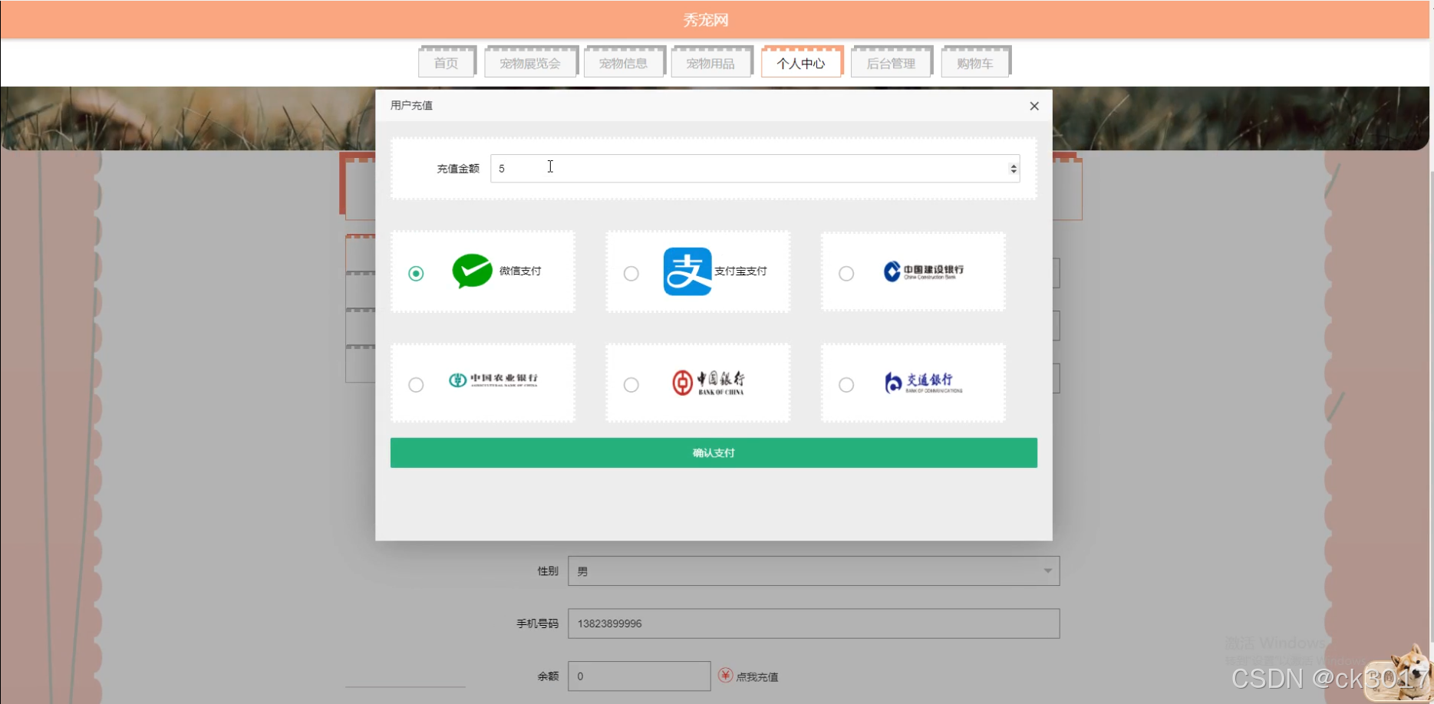
Task: Click the 性别 label
Action: tap(548, 571)
